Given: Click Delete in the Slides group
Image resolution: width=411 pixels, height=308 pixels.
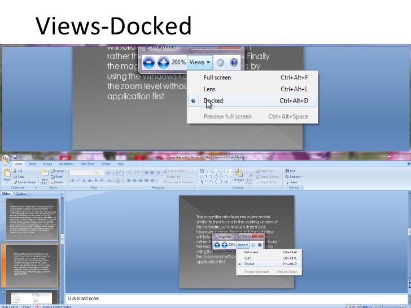Looking at the screenshot, I should [x=58, y=182].
